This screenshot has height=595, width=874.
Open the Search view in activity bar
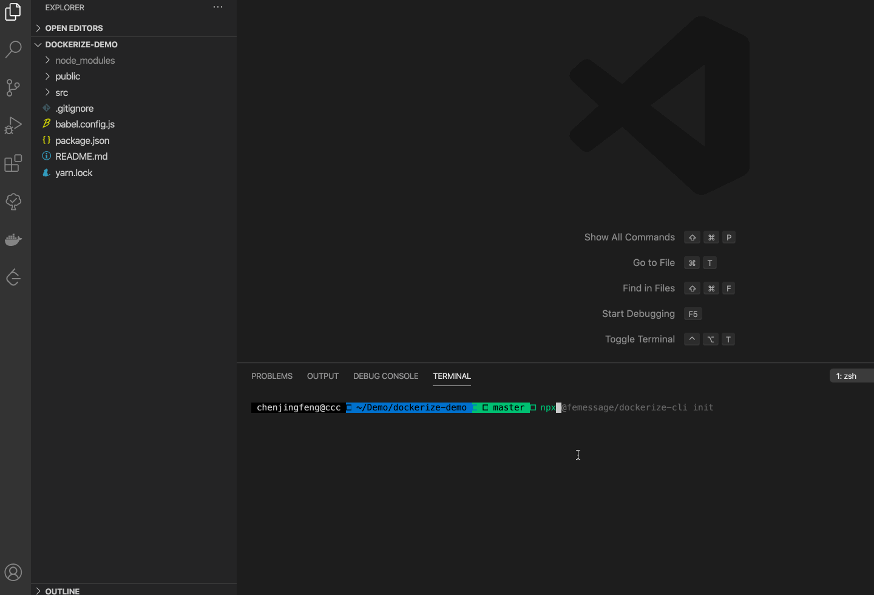[x=13, y=49]
